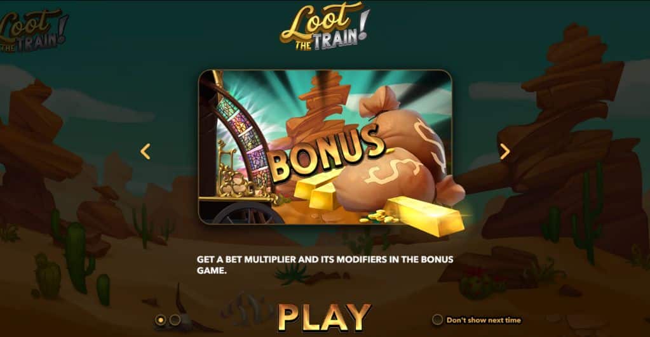Advance to next slide with right arrow
The image size is (650, 337).
pyautogui.click(x=504, y=152)
